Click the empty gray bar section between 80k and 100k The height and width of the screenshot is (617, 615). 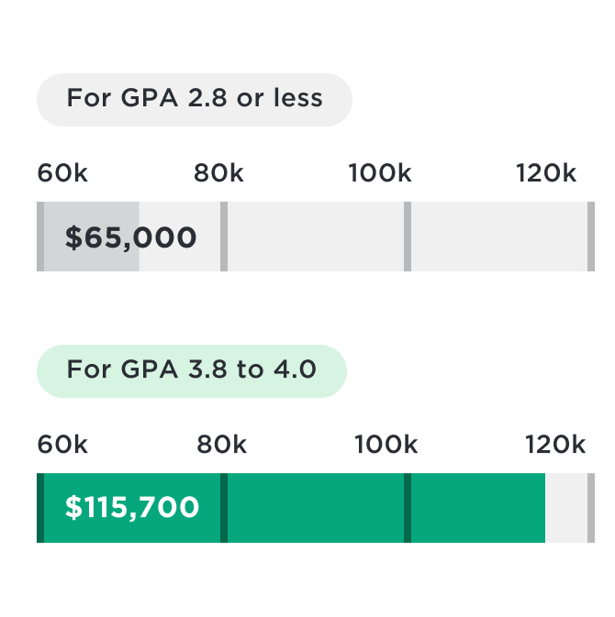pyautogui.click(x=316, y=237)
